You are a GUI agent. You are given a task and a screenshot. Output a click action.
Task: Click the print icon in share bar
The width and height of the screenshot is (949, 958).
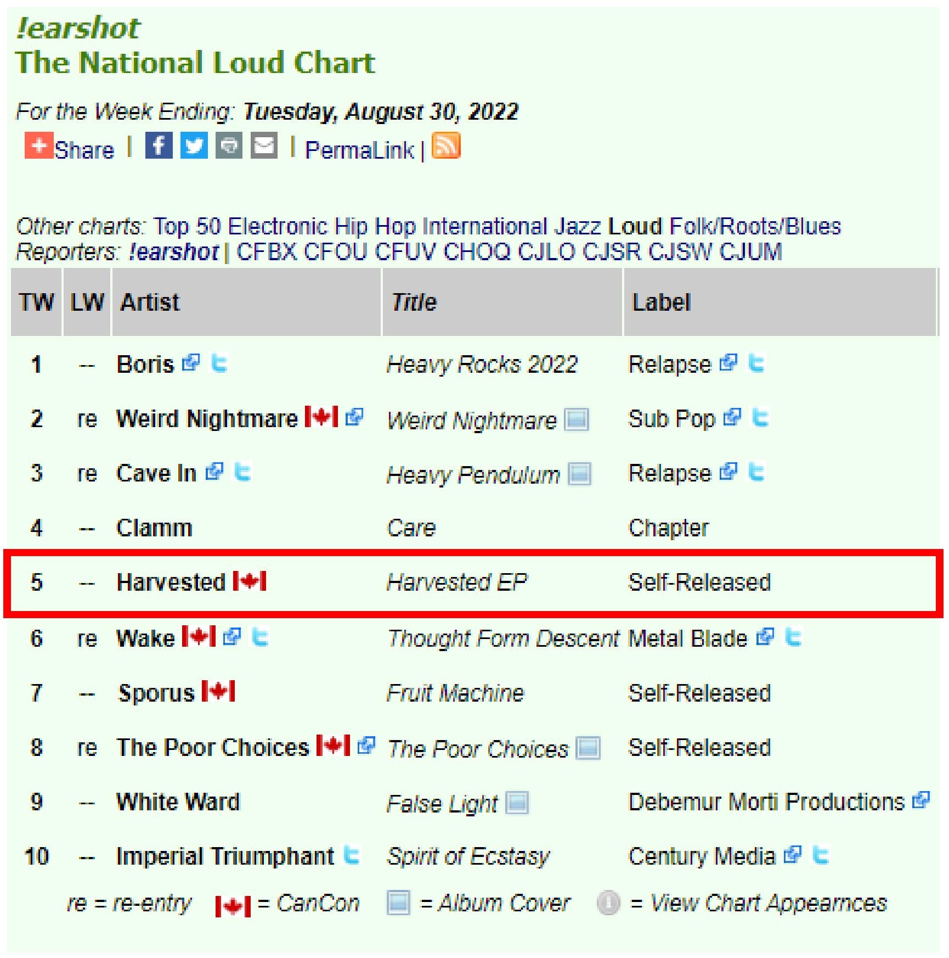(229, 146)
